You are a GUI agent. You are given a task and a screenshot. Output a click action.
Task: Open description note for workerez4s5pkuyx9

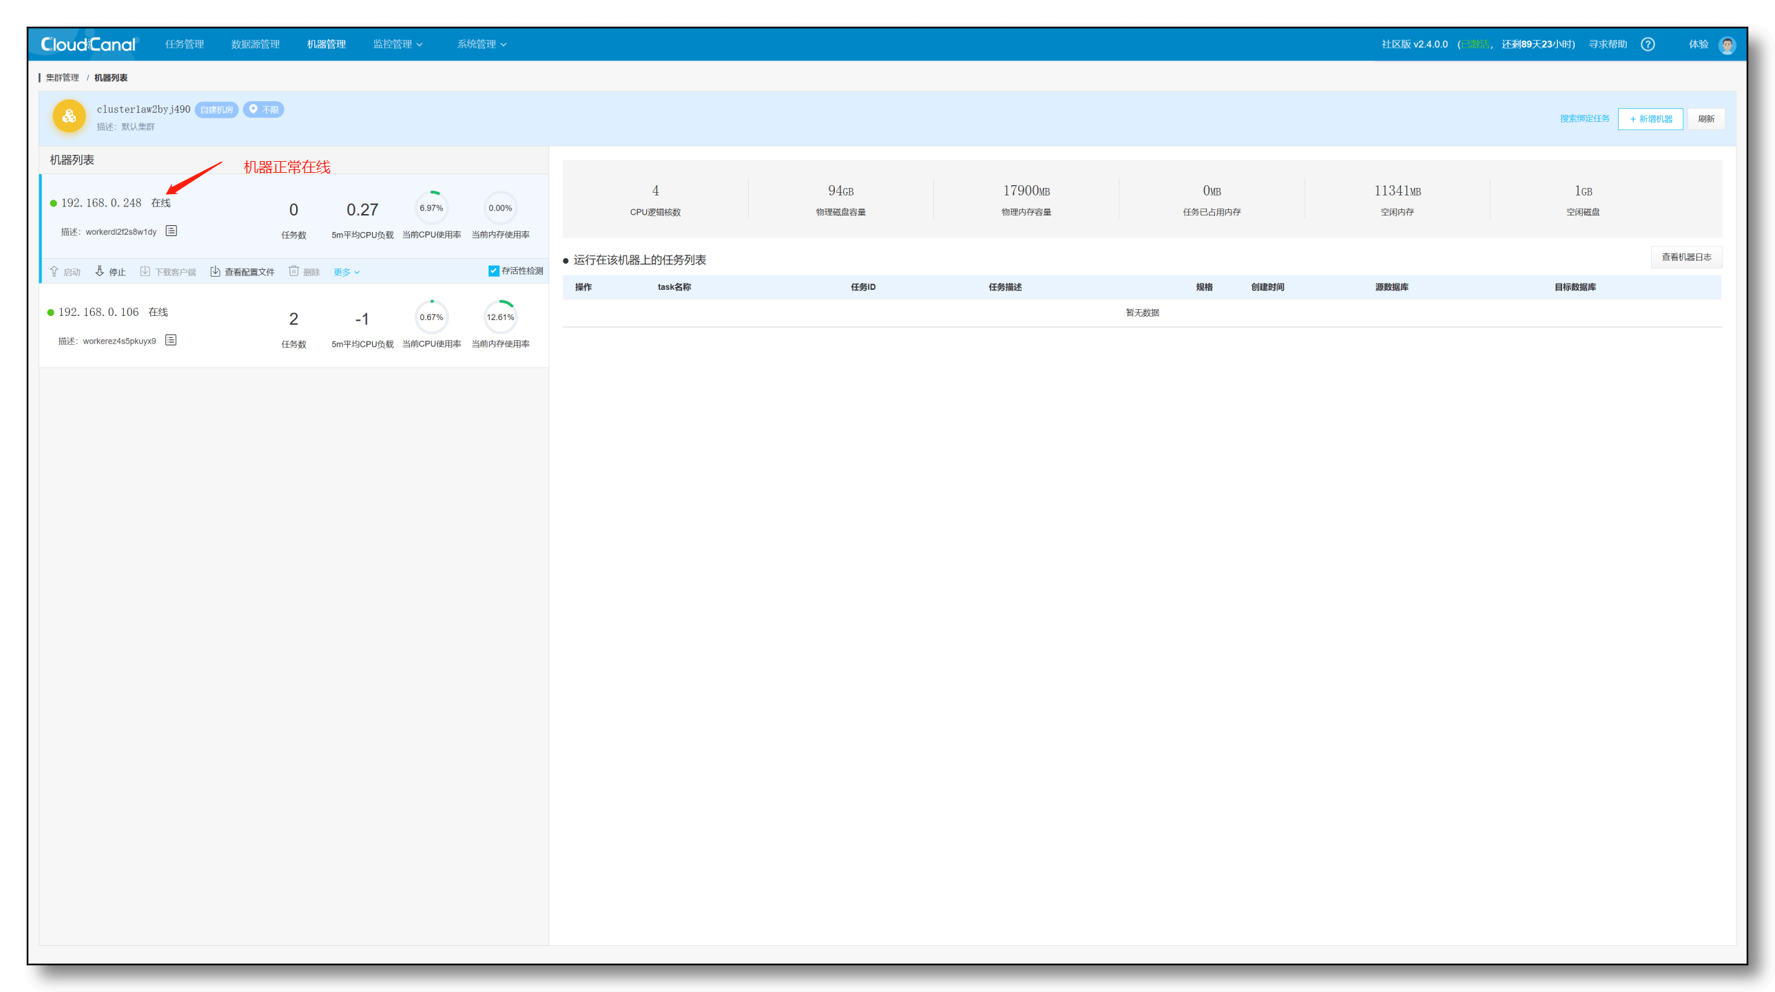coord(171,339)
